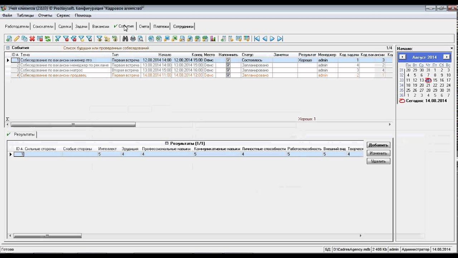
Task: Open the Сервис menu
Action: pos(63,15)
